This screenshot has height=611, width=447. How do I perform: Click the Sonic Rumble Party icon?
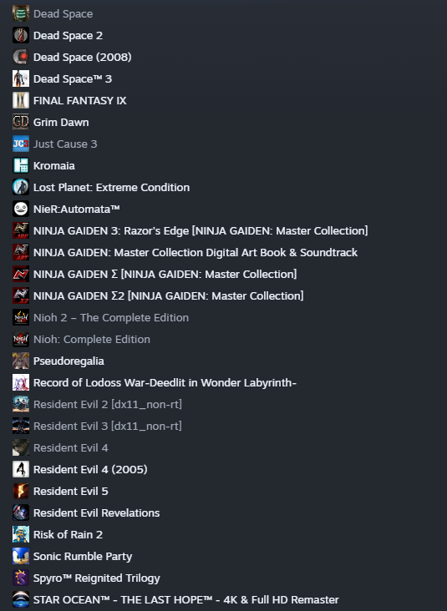[x=21, y=556]
